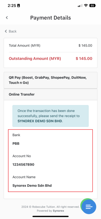Open the blue floating menu button
The height and width of the screenshot is (219, 101).
pyautogui.click(x=89, y=207)
